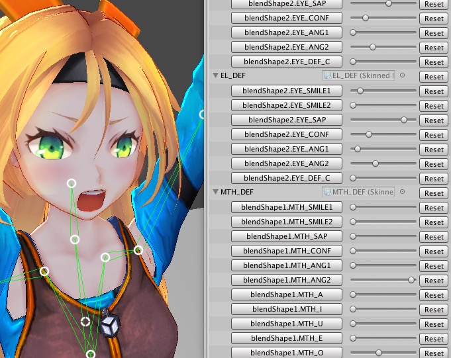Click the MTH_ANG2 slider handle
Image resolution: width=451 pixels, height=358 pixels.
pos(411,280)
